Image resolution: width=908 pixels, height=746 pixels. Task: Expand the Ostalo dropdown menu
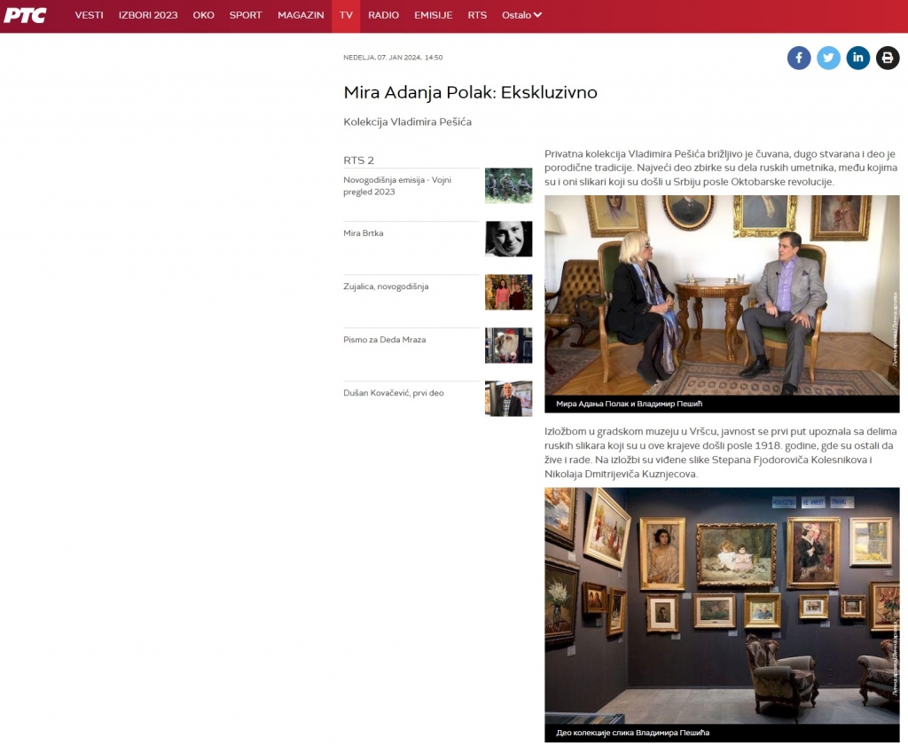click(x=521, y=15)
